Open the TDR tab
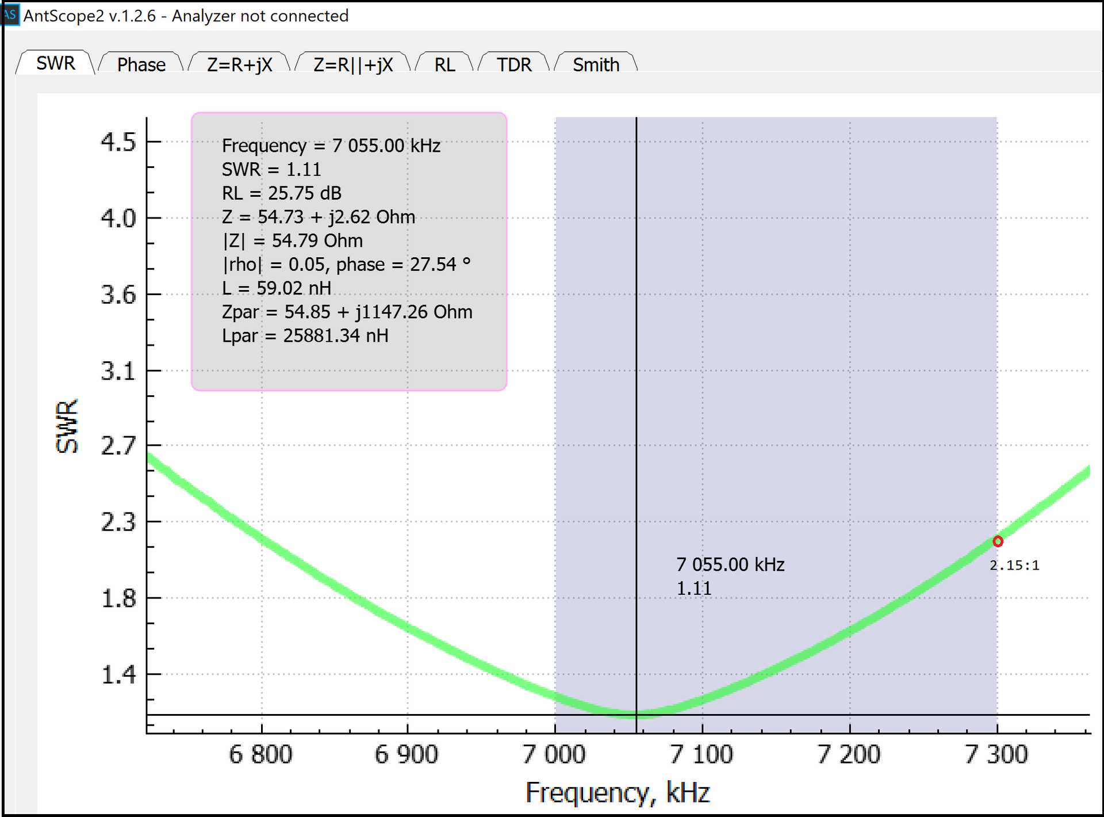 514,64
